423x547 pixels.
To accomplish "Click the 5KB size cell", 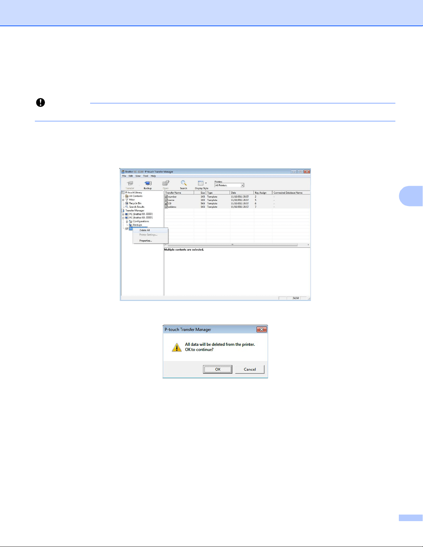I will [x=203, y=204].
